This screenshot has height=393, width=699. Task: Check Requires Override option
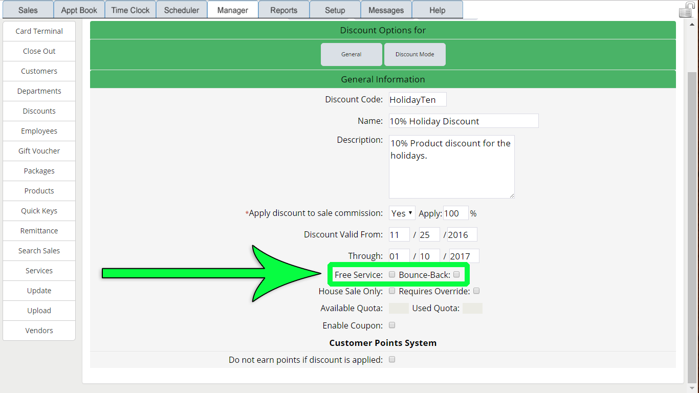point(476,291)
